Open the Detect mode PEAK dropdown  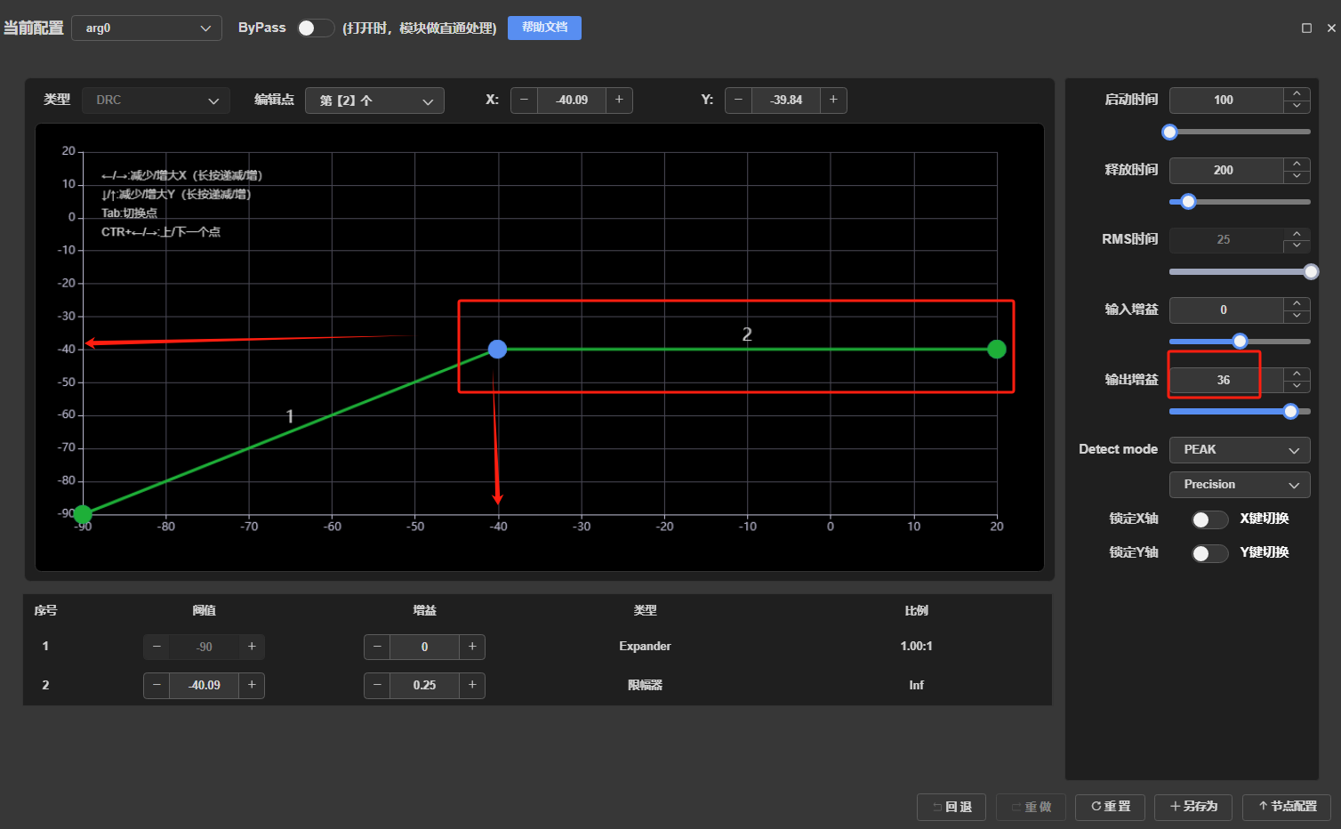pyautogui.click(x=1240, y=450)
